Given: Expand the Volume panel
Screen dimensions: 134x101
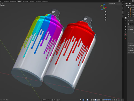Looking at the screenshot, I should (131, 43).
